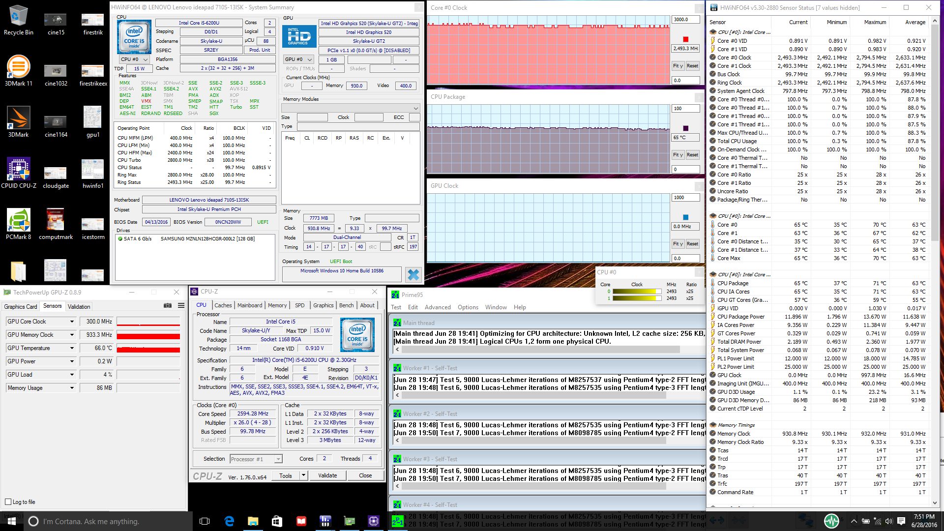The image size is (944, 531).
Task: Switch to HWiNFO64 via its taskbar icon
Action: pyautogui.click(x=325, y=521)
